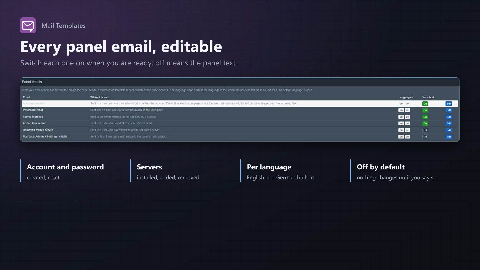Open Edit for the Password reset email
This screenshot has height=270, width=480.
click(x=449, y=110)
